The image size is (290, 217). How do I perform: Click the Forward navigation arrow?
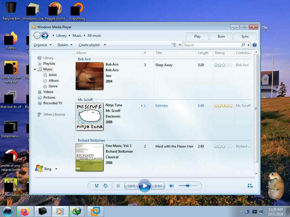click(45, 35)
